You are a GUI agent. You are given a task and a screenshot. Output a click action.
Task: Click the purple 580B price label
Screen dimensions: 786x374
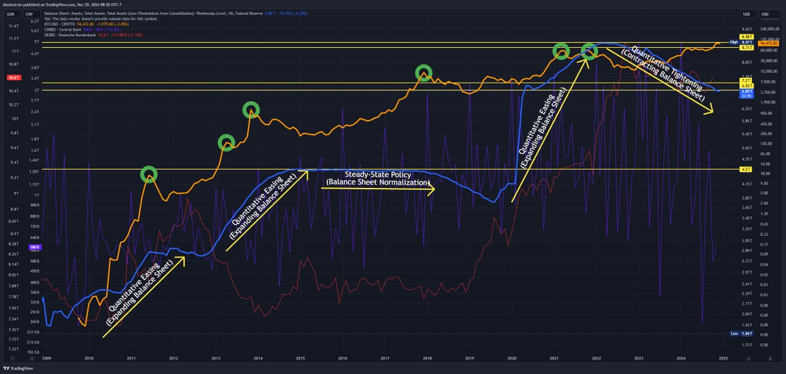(x=35, y=247)
